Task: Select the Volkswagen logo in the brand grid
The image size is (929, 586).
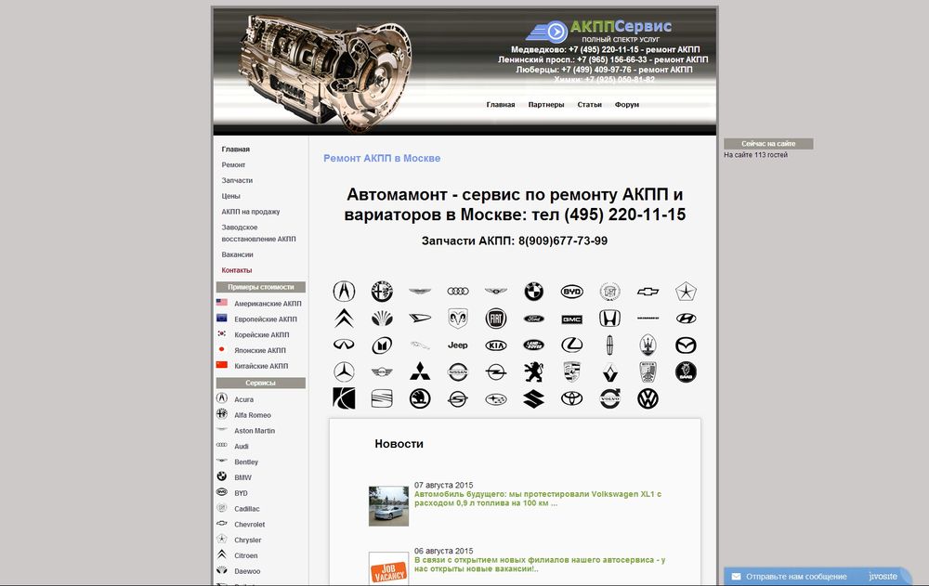Action: [x=648, y=398]
